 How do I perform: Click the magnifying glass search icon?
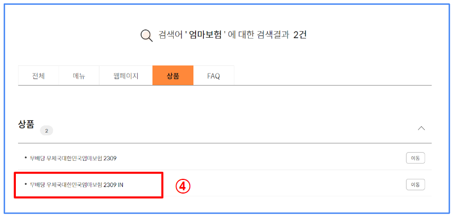[146, 36]
